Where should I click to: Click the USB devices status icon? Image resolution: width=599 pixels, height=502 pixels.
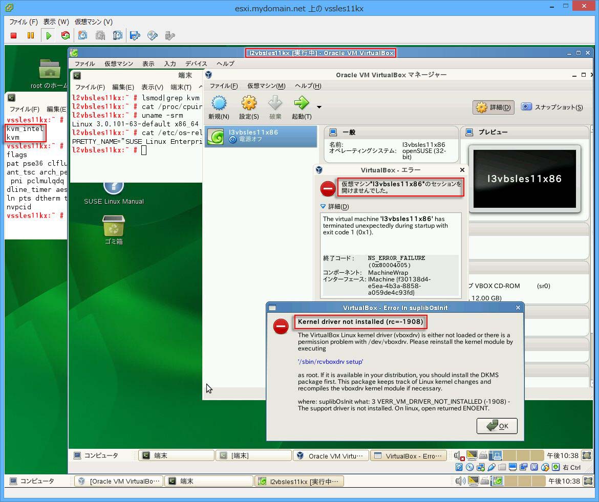(491, 467)
